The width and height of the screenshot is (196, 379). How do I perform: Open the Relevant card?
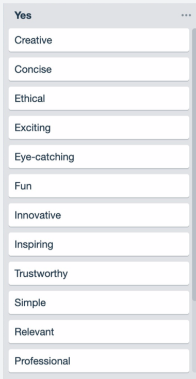point(99,331)
